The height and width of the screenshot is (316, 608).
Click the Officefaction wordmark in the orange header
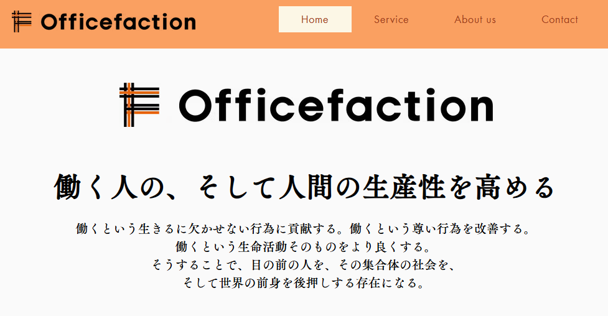118,22
